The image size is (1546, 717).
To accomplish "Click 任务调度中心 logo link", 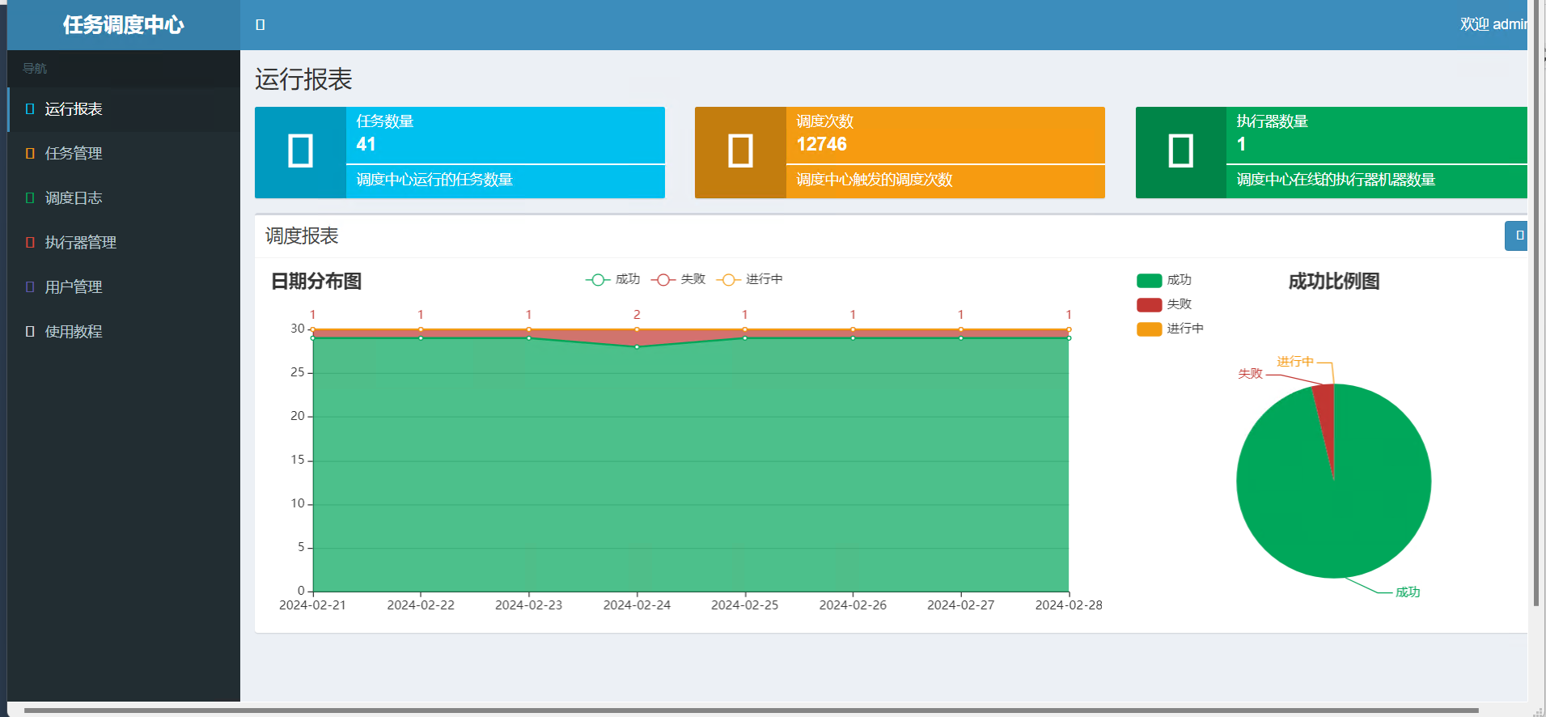I will click(x=124, y=25).
